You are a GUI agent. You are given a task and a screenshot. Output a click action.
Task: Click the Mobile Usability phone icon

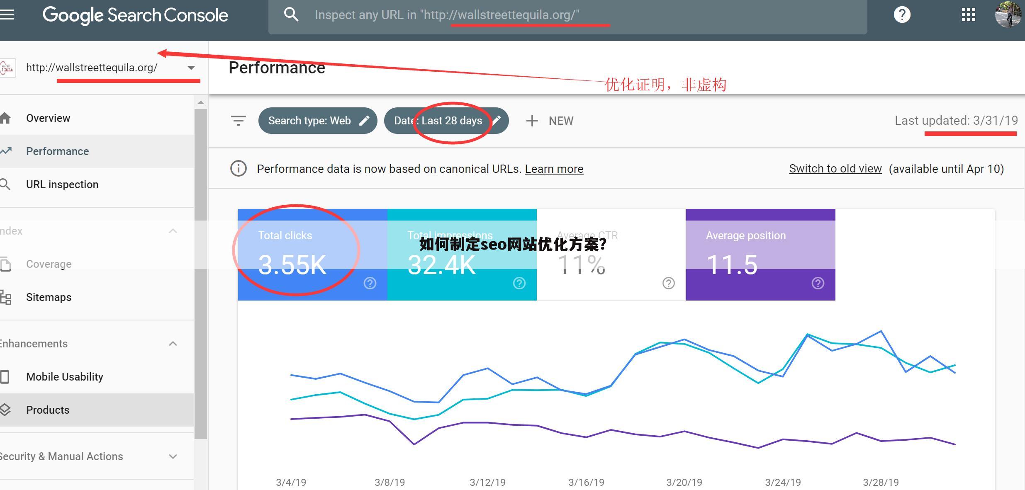click(x=5, y=376)
